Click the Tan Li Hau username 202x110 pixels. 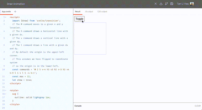click(183, 4)
